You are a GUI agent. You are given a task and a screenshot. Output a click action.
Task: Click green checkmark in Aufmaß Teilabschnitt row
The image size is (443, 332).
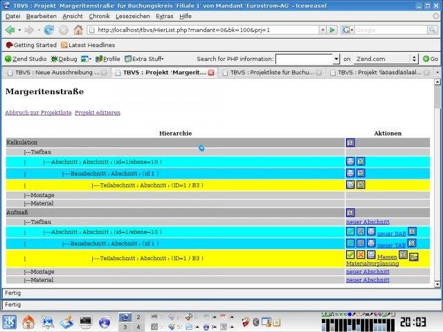click(x=350, y=255)
